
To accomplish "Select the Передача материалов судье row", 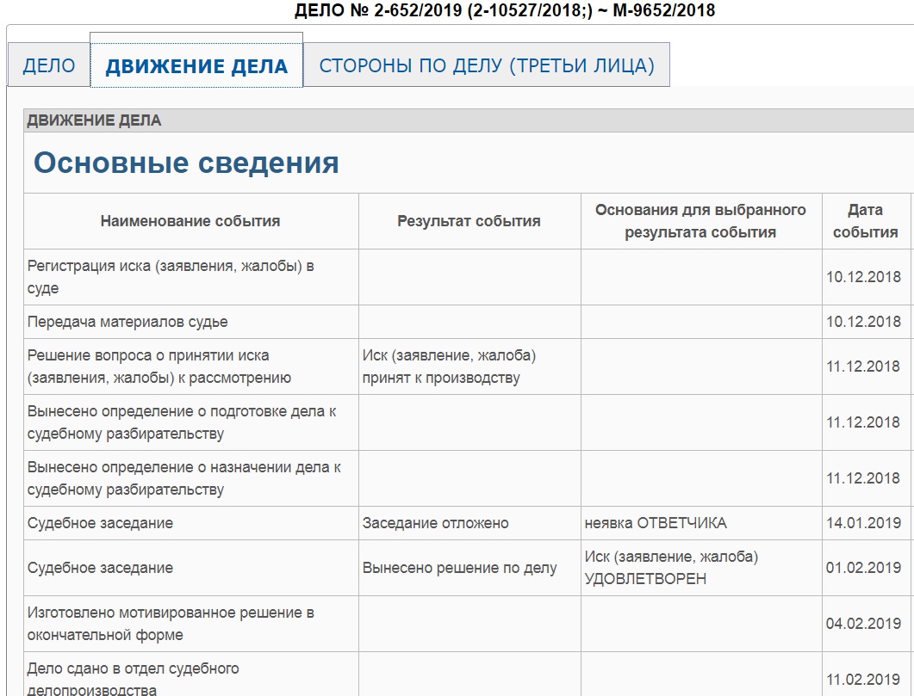I will pos(127,322).
